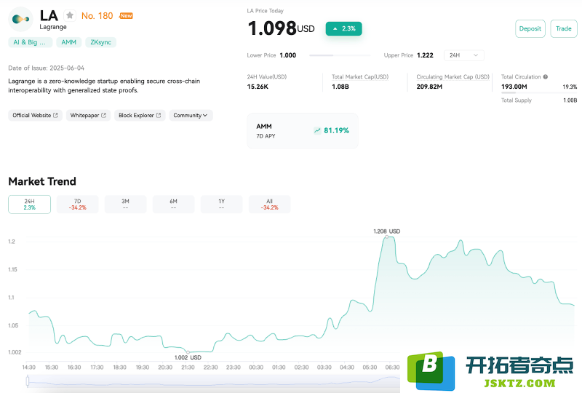Click the Market Trend heading
Viewport: 582px width, 393px height.
point(42,181)
